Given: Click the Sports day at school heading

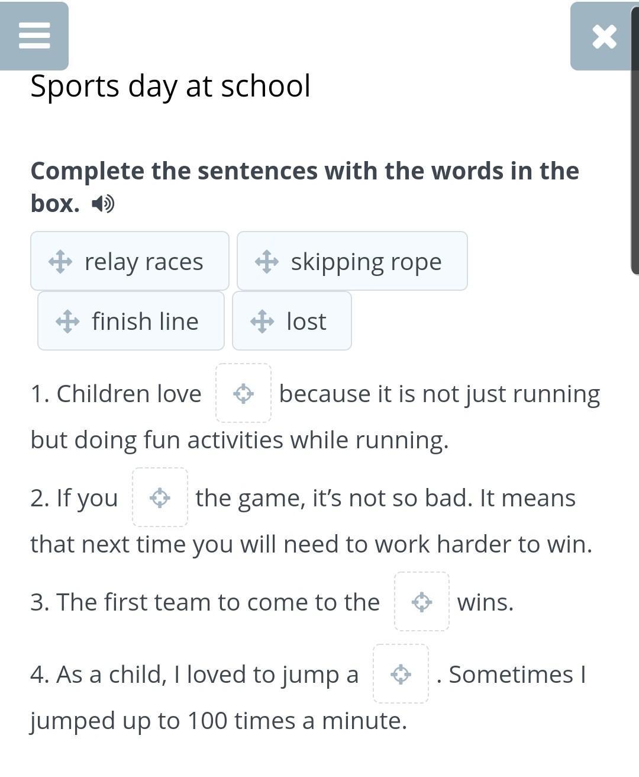Looking at the screenshot, I should click(170, 86).
